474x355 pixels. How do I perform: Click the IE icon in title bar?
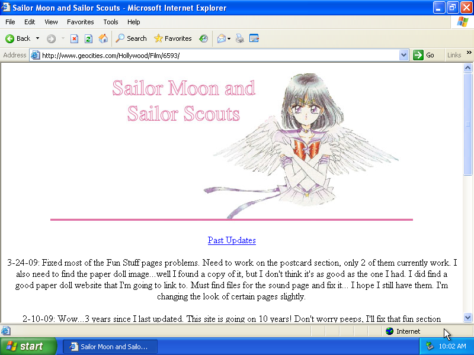[6, 7]
